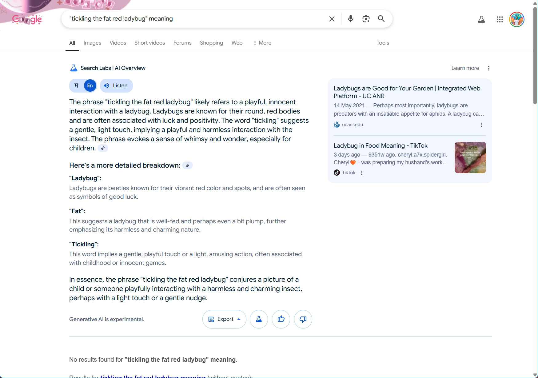Open the Google account profile avatar
The height and width of the screenshot is (378, 538).
coord(517,20)
